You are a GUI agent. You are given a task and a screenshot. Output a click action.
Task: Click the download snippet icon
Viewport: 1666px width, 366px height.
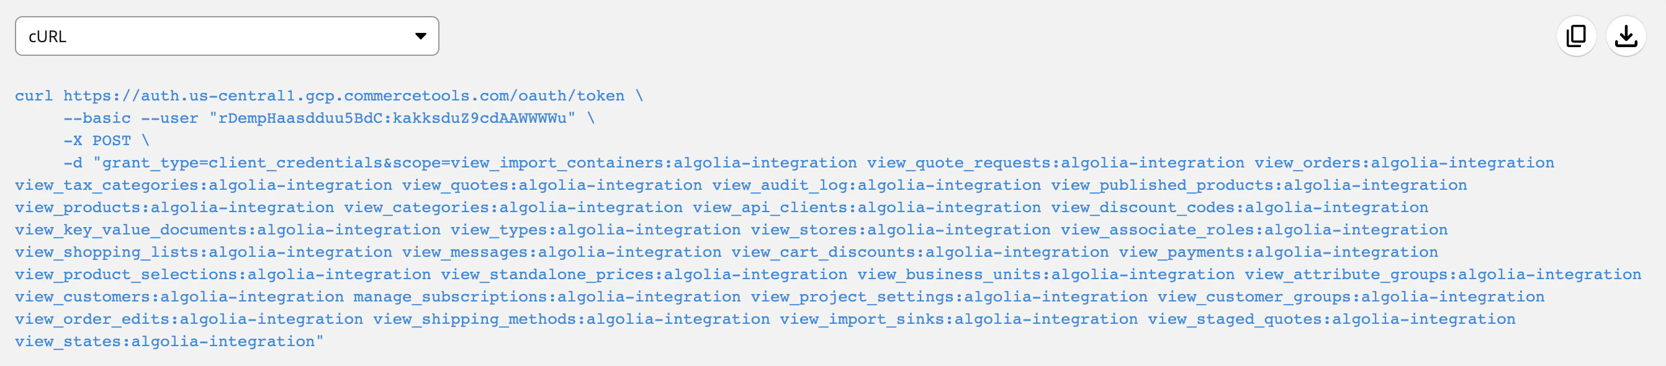pyautogui.click(x=1627, y=35)
